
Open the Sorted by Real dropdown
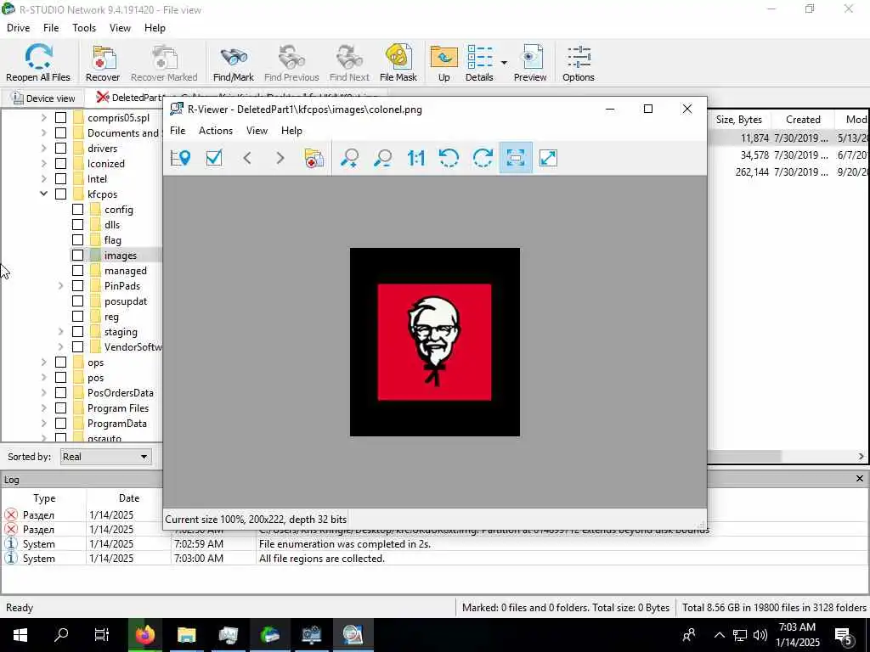(105, 457)
